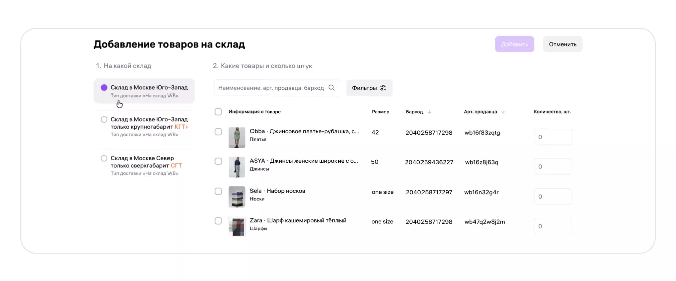The width and height of the screenshot is (676, 281).
Task: Open the Фильтры filter button
Action: (x=369, y=88)
